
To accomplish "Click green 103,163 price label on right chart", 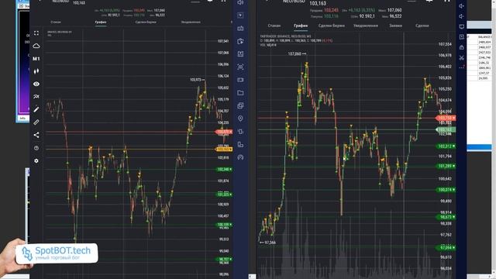I will (446, 129).
